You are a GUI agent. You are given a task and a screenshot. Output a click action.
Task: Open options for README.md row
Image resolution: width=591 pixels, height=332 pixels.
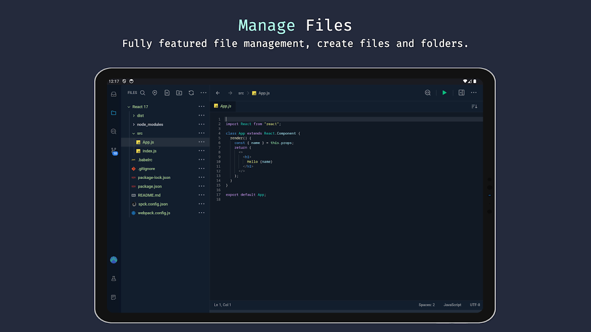202,195
